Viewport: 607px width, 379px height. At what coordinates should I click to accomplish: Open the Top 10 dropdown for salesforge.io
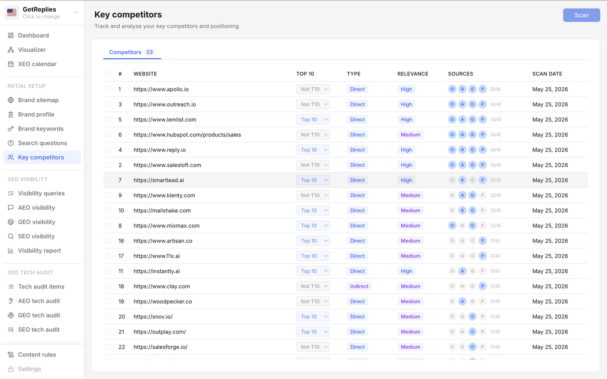pos(313,347)
